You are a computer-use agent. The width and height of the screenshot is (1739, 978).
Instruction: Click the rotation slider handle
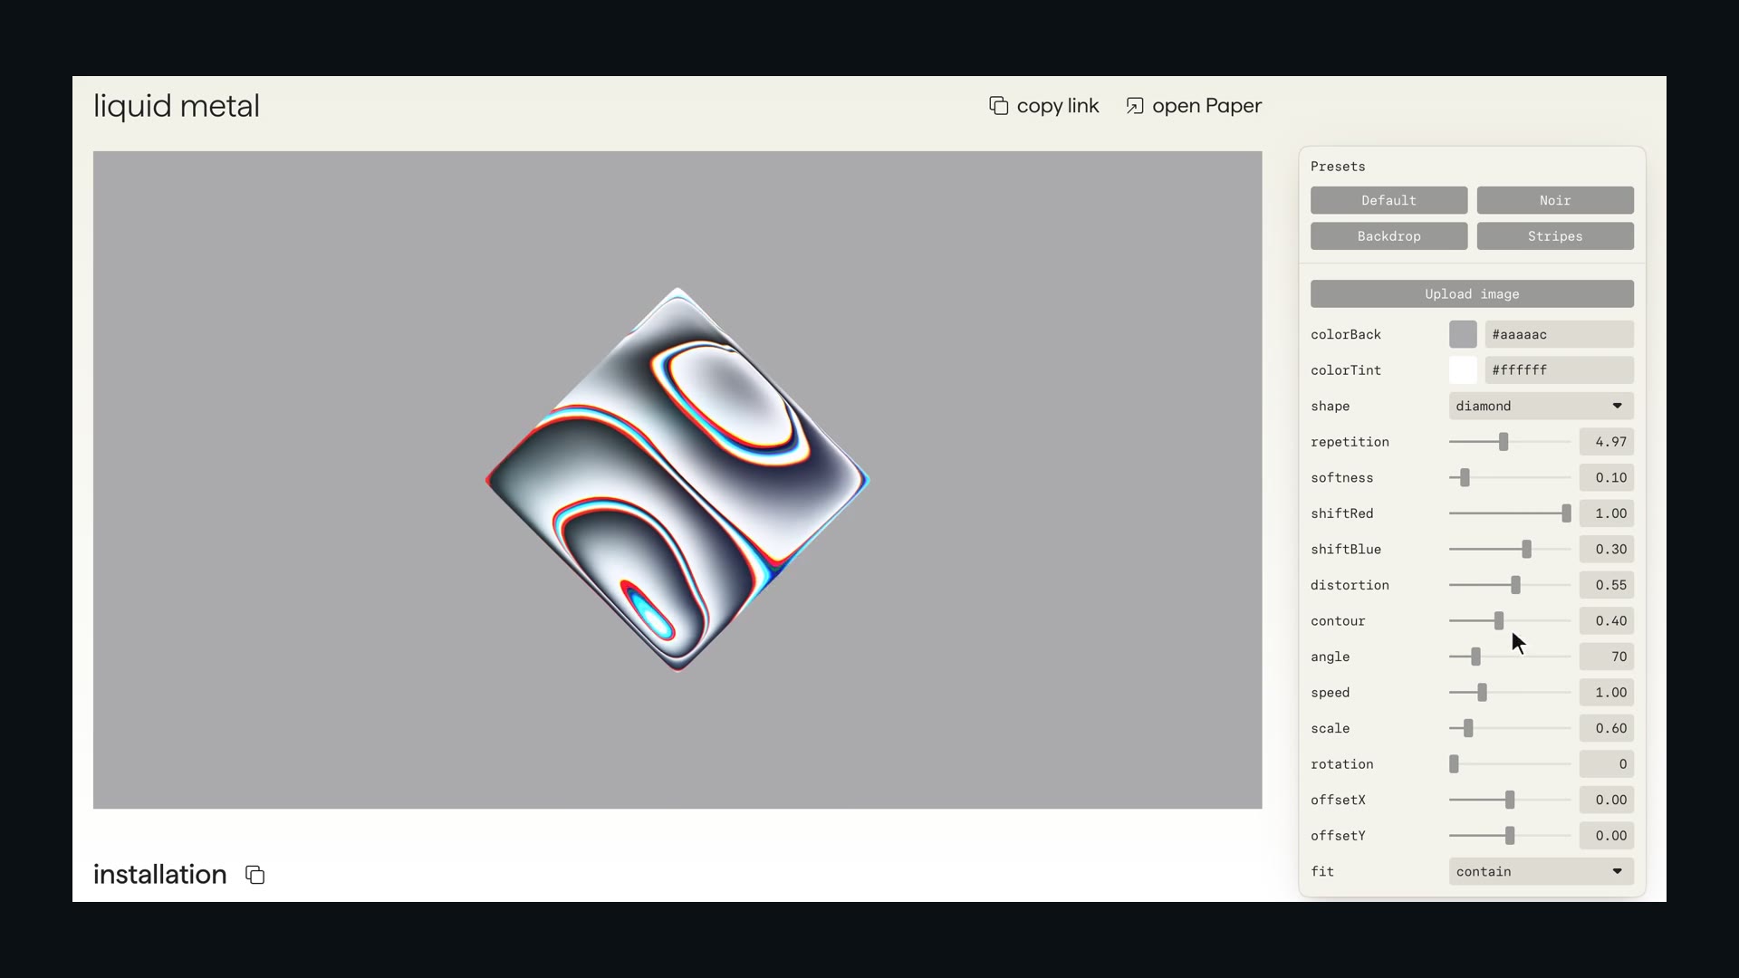click(x=1454, y=764)
